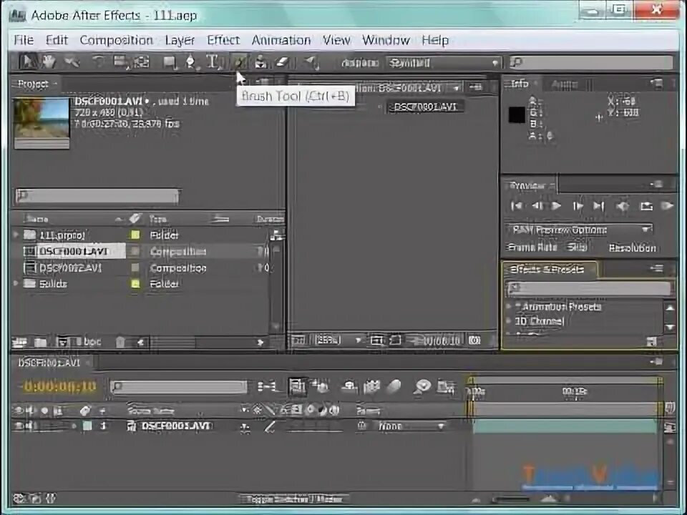Open the Help menu

pyautogui.click(x=435, y=40)
